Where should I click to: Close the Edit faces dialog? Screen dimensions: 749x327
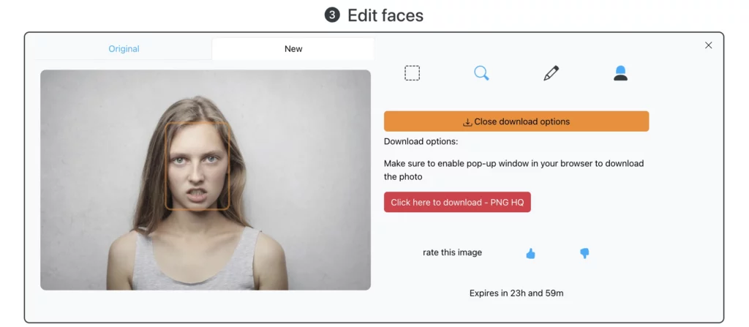coord(708,45)
